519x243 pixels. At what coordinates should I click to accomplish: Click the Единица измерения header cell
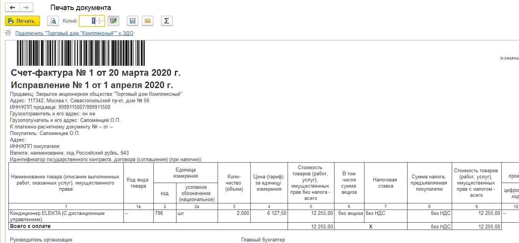tap(186, 173)
